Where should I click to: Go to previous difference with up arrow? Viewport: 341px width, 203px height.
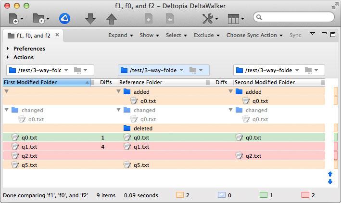pyautogui.click(x=112, y=19)
